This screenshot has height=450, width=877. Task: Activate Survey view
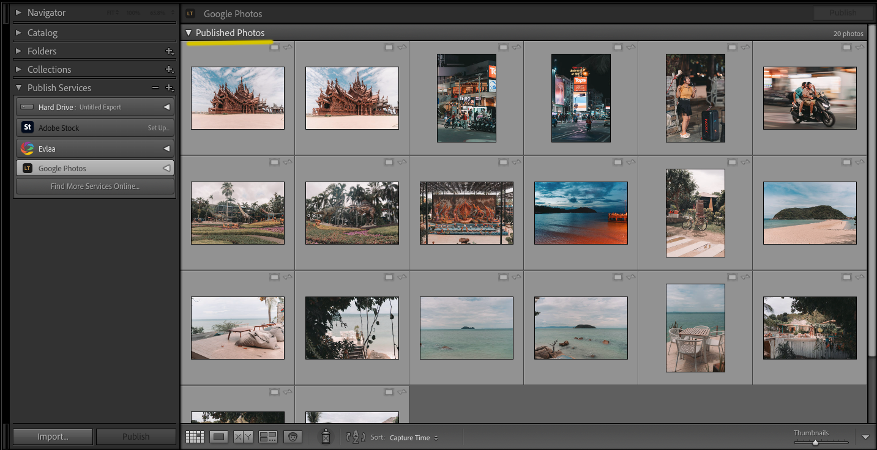pos(268,437)
